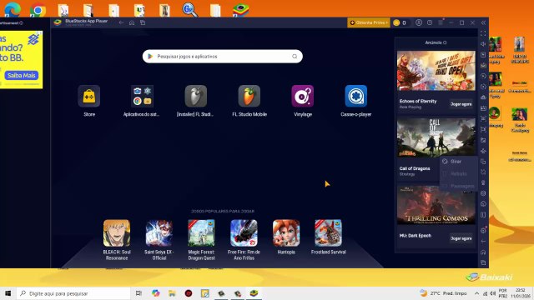This screenshot has width=534, height=300.
Task: Toggle fullscreen in BlueStacks sidebar
Action: [x=483, y=33]
